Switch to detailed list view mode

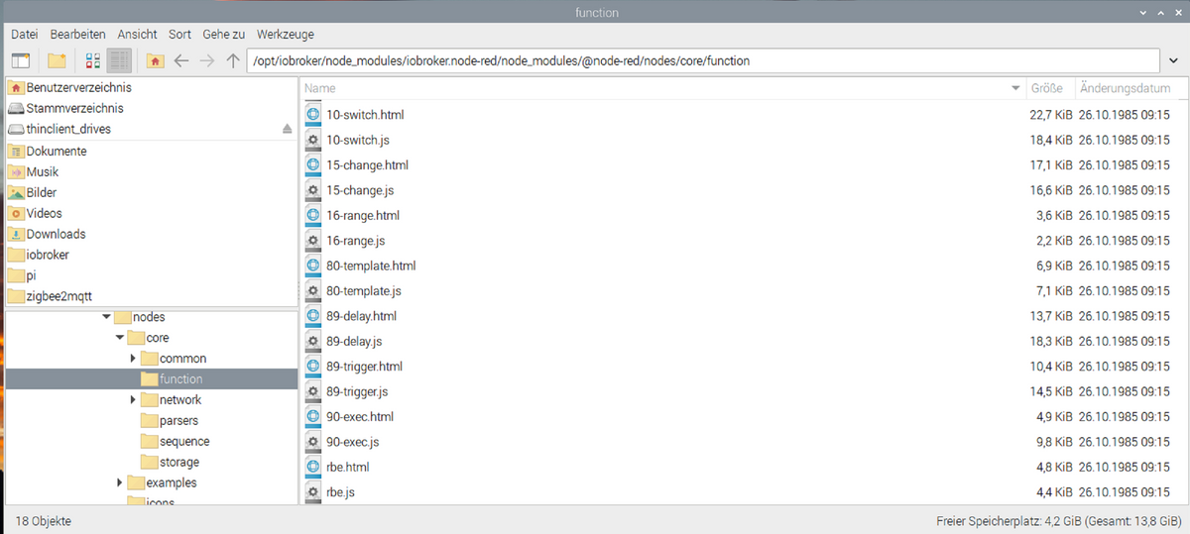[x=119, y=60]
